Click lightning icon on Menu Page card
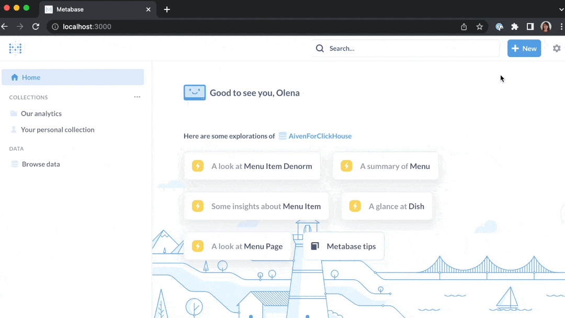565x318 pixels. point(197,246)
